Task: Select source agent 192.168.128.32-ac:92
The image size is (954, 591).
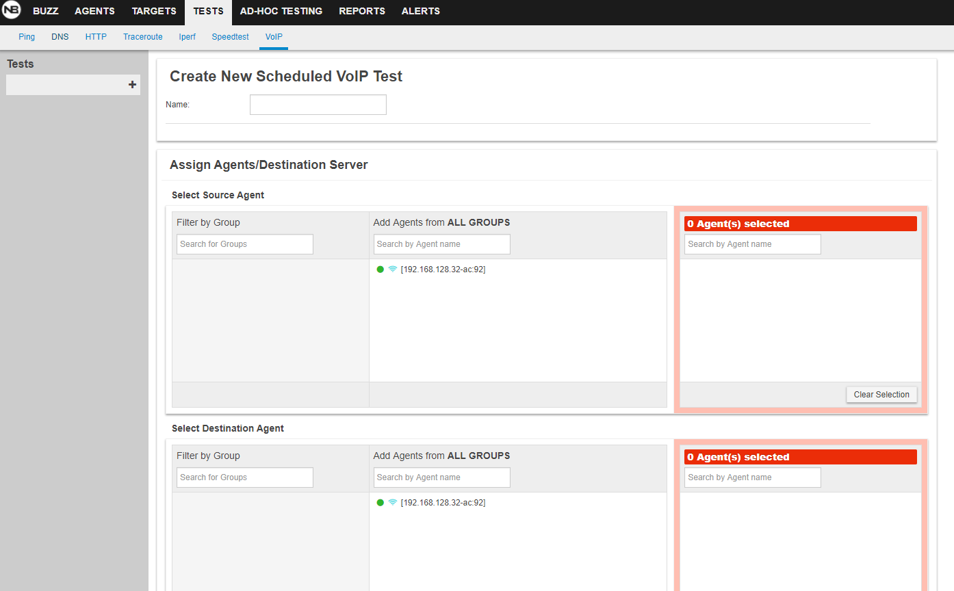Action: 443,270
